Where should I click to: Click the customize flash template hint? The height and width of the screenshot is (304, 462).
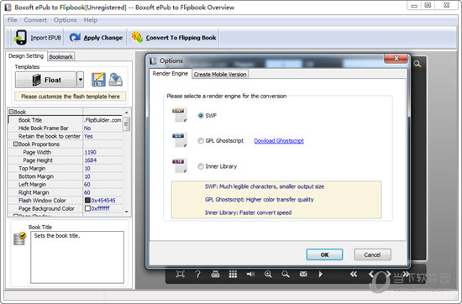[70, 97]
